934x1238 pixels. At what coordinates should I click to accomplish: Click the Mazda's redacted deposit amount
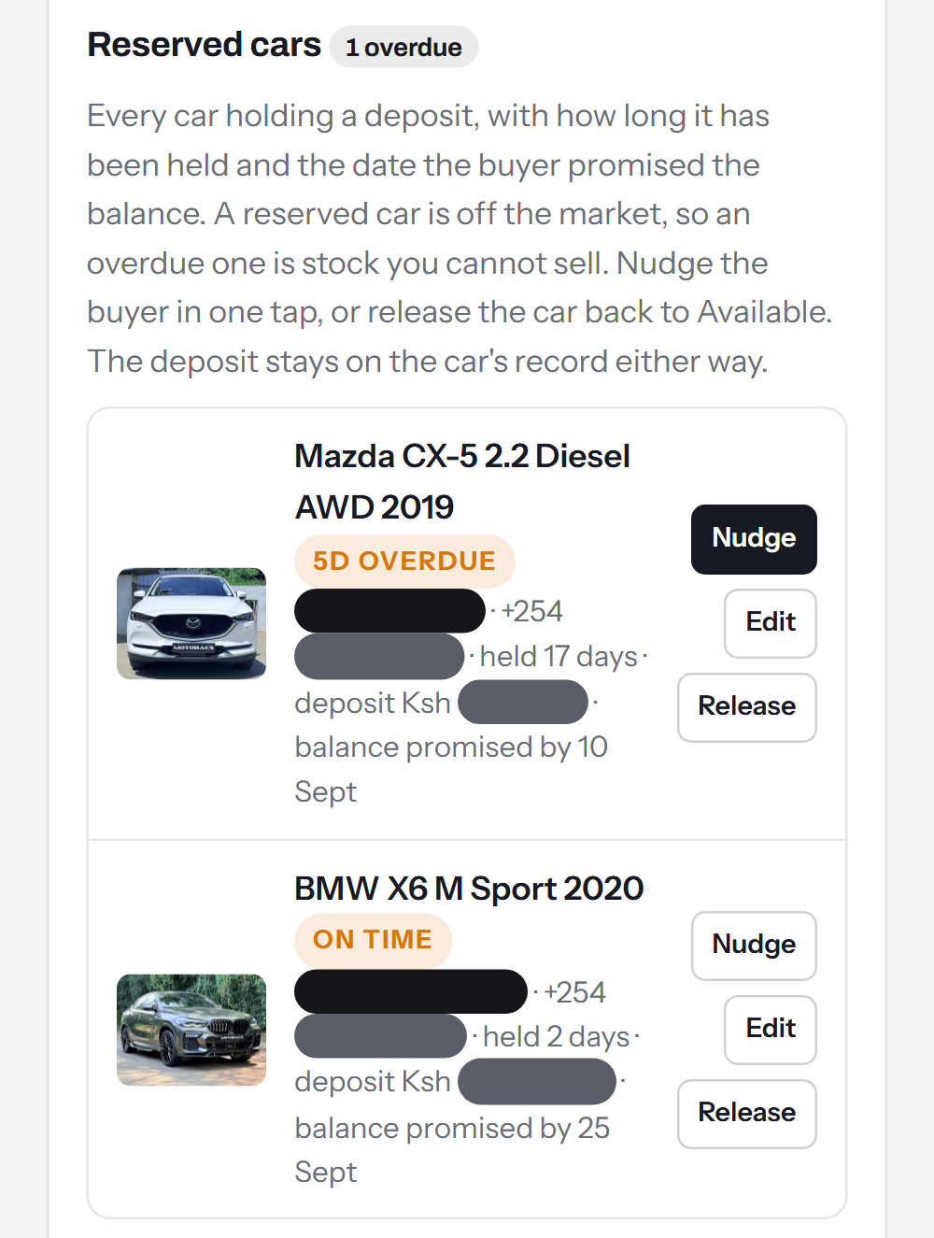pos(523,702)
